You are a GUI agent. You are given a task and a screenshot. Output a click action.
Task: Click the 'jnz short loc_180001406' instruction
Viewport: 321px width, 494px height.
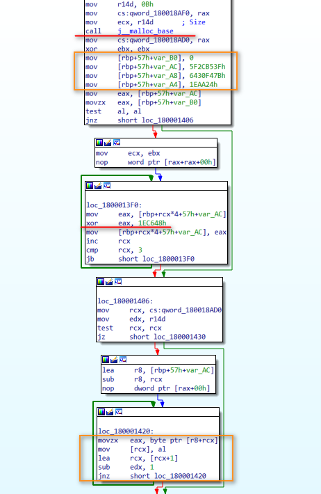pos(140,120)
